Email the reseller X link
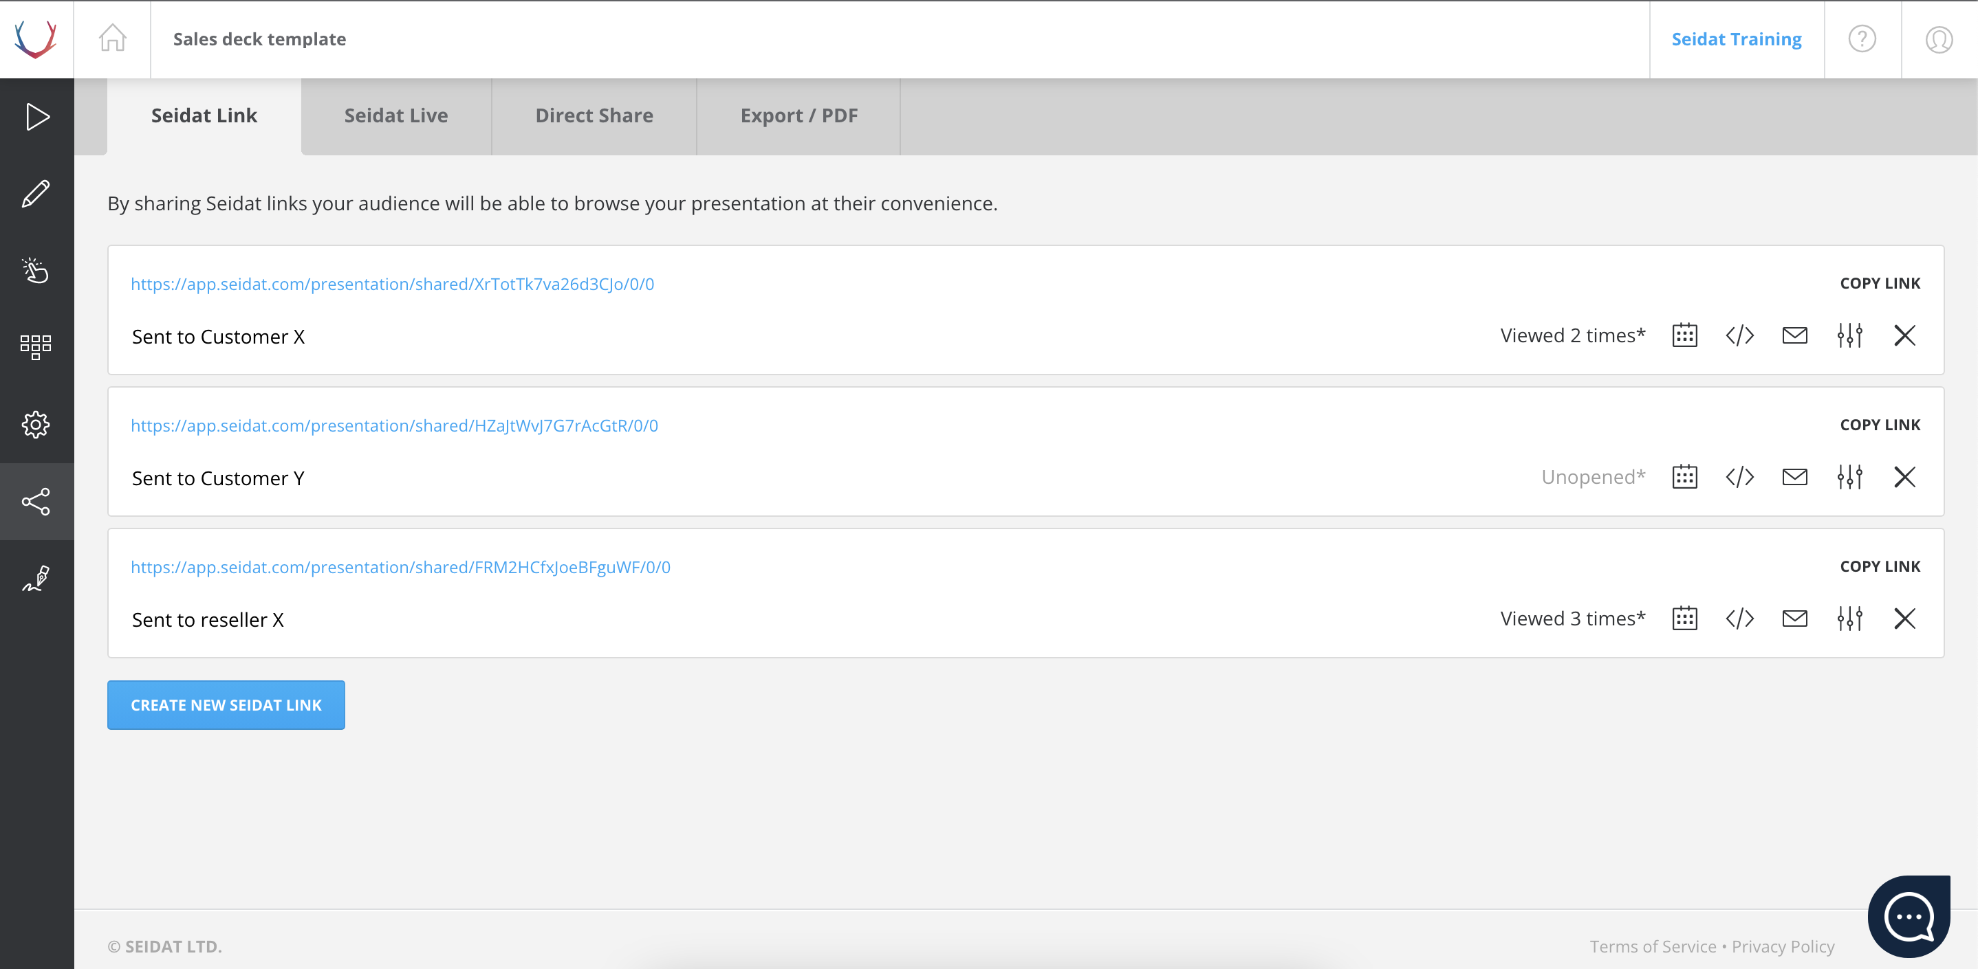1978x969 pixels. 1794,619
